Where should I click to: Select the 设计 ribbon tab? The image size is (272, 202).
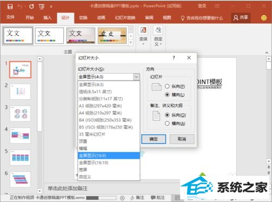click(x=65, y=18)
